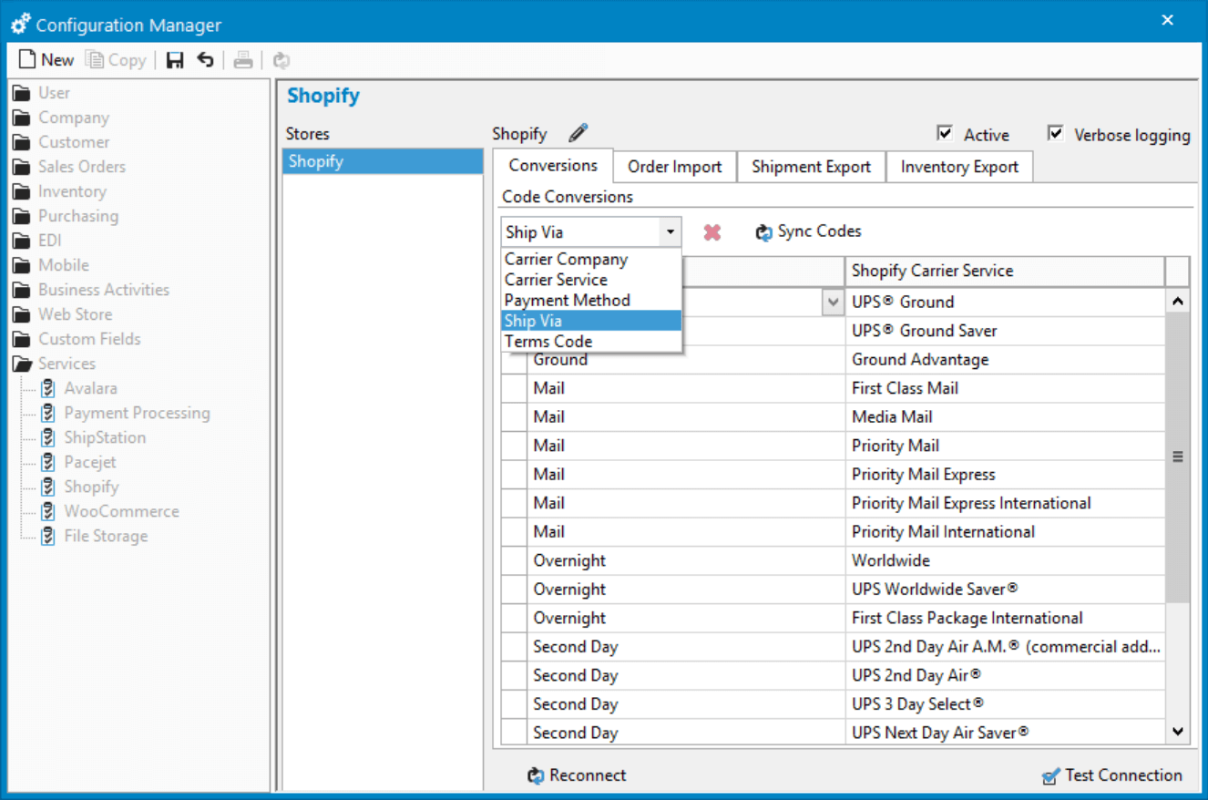Click the grid scrollbar up arrow
Image resolution: width=1208 pixels, height=800 pixels.
[x=1178, y=301]
